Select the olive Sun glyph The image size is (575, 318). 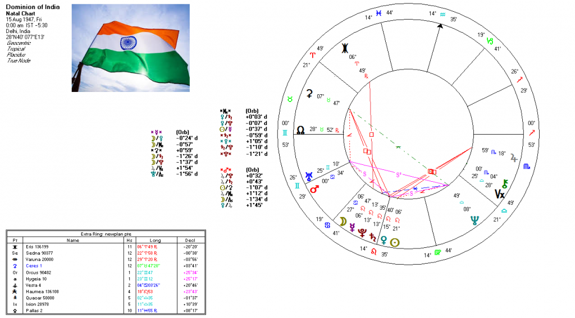396,242
